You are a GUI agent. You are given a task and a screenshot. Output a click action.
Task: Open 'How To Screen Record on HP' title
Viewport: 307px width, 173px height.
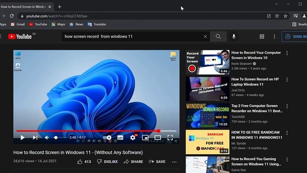[x=255, y=82]
